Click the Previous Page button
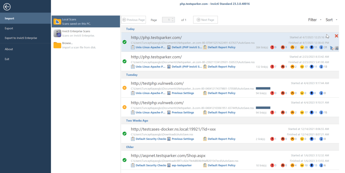The image size is (345, 173). (134, 20)
